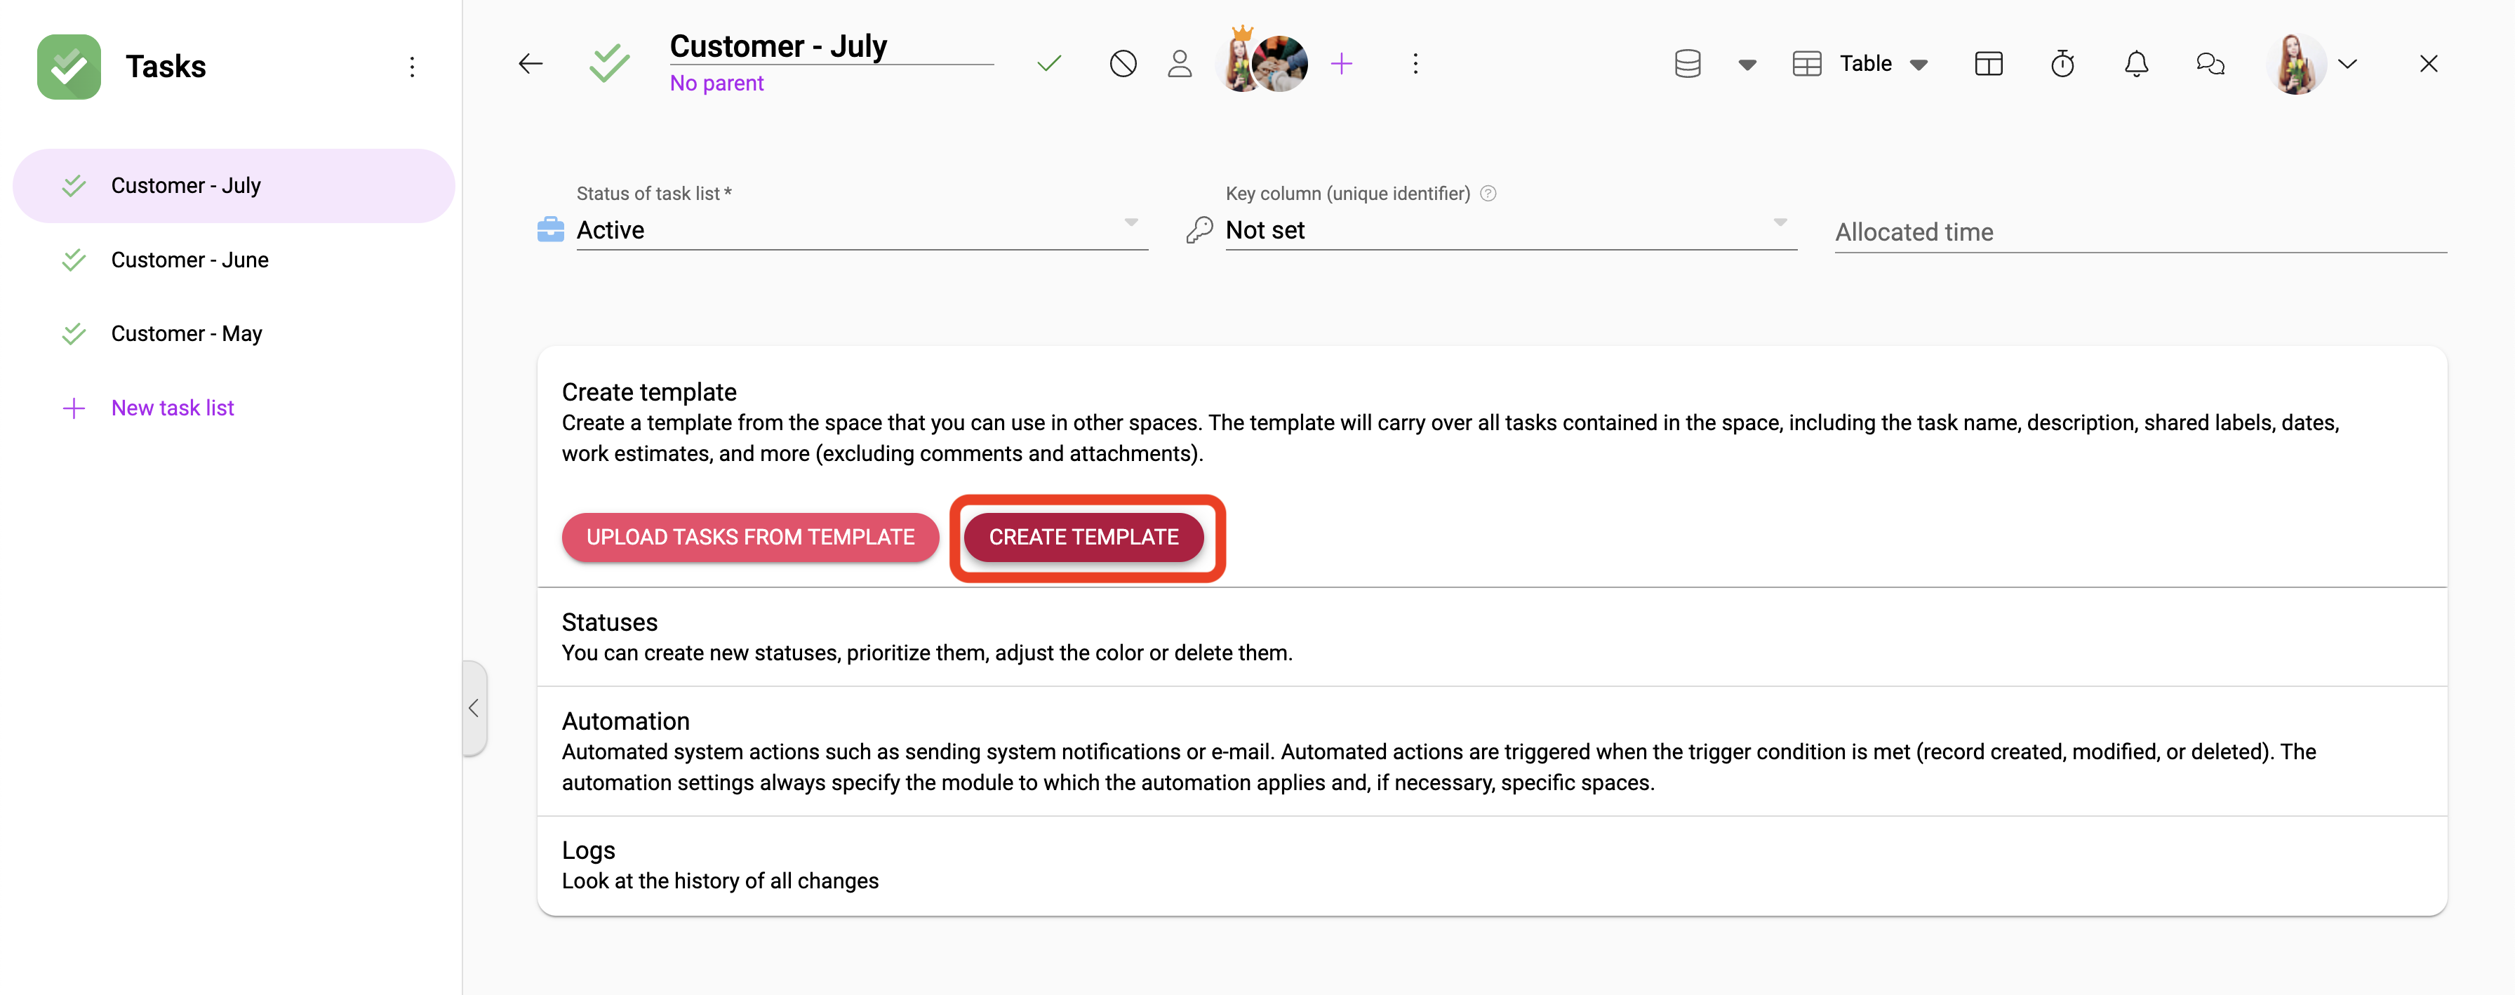Screen dimensions: 2515x995
Task: Open the chat conversations icon
Action: click(2210, 65)
